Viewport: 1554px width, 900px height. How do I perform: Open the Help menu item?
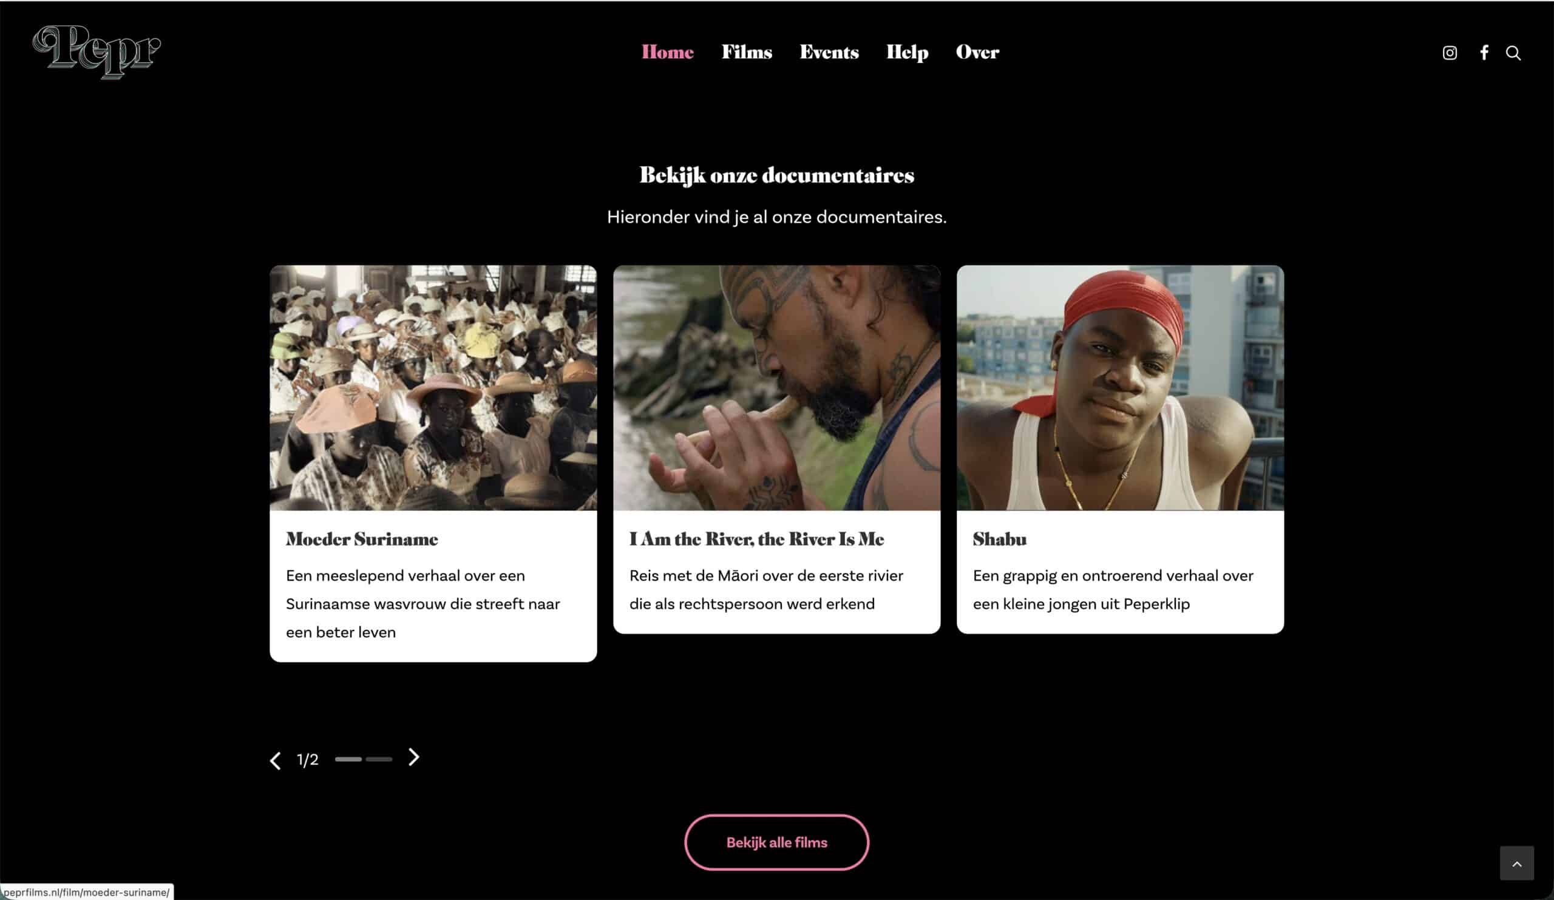tap(907, 52)
